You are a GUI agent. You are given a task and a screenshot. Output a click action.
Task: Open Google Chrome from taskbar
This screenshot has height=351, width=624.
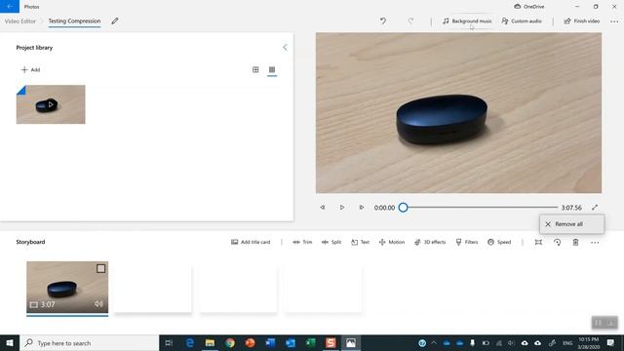pos(230,343)
